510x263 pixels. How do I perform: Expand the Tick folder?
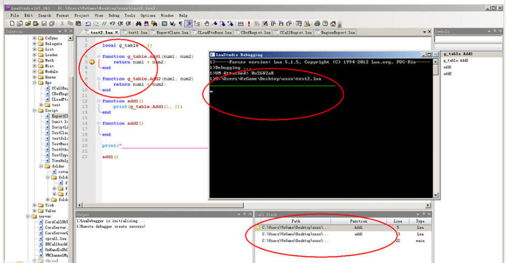tap(34, 205)
